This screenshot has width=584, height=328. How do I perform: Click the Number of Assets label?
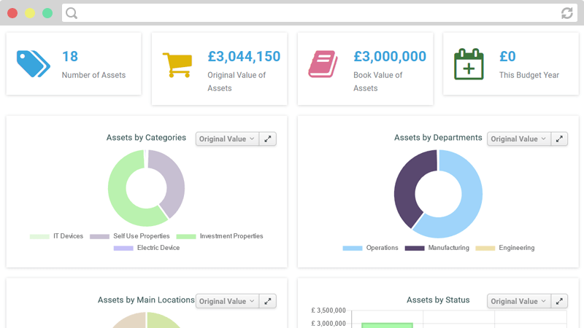click(93, 75)
